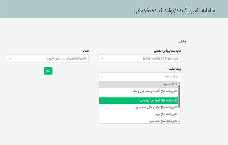Click scroll down arrow of dropdown list
This screenshot has width=228, height=145.
point(179,122)
